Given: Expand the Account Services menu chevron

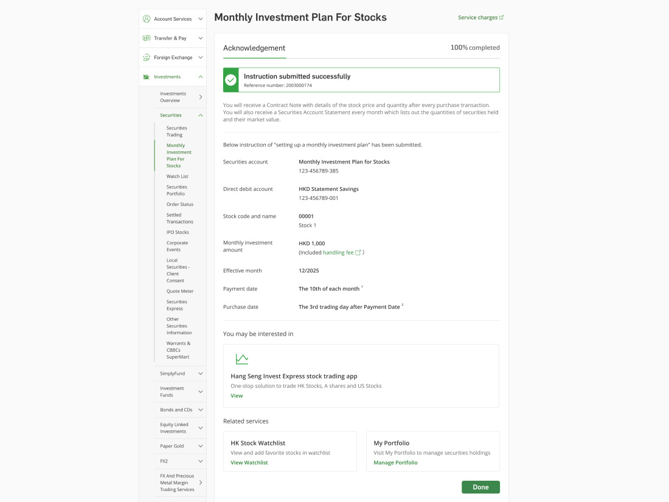Looking at the screenshot, I should tap(201, 19).
